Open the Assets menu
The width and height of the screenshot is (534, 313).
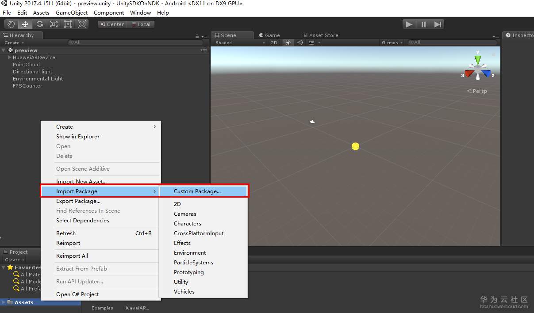(x=41, y=13)
